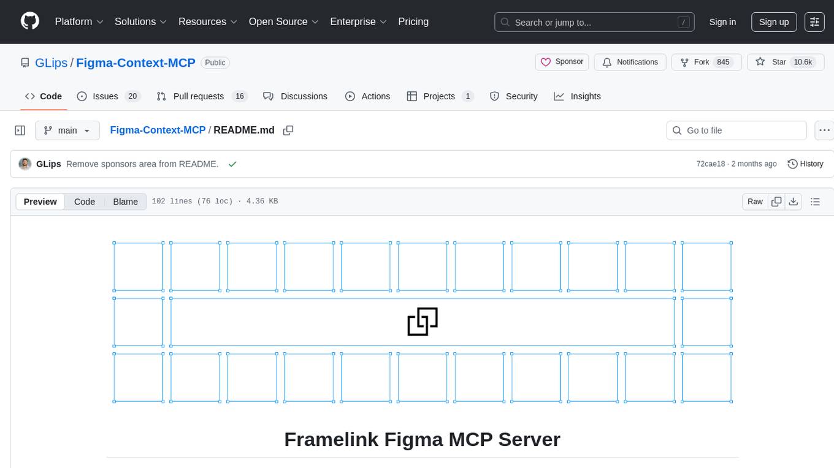Viewport: 834px width, 468px height.
Task: Download the raw file
Action: 794,202
